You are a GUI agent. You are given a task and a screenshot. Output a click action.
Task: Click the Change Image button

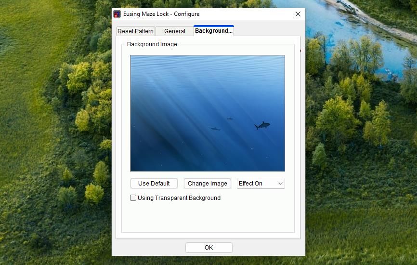pos(207,184)
